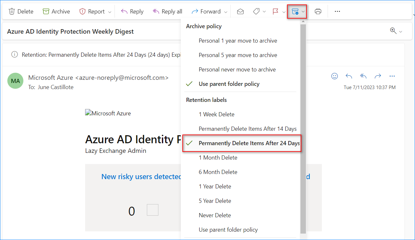Image resolution: width=415 pixels, height=240 pixels.
Task: Click the empty checkbox beside the zero
Action: click(x=152, y=210)
